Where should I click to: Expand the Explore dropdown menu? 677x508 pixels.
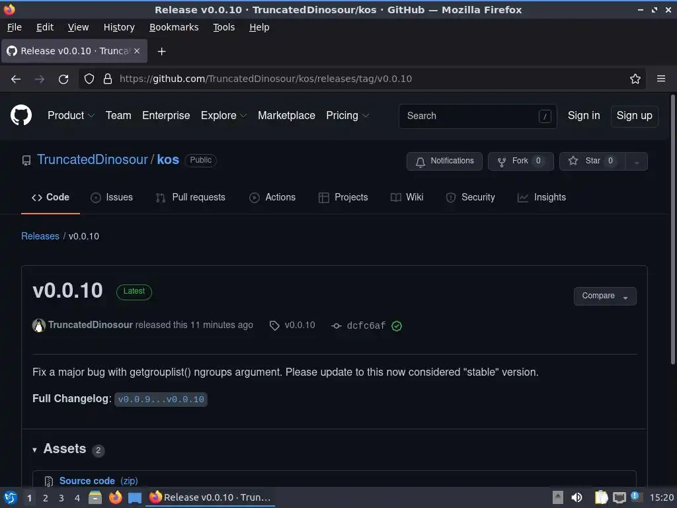(223, 115)
